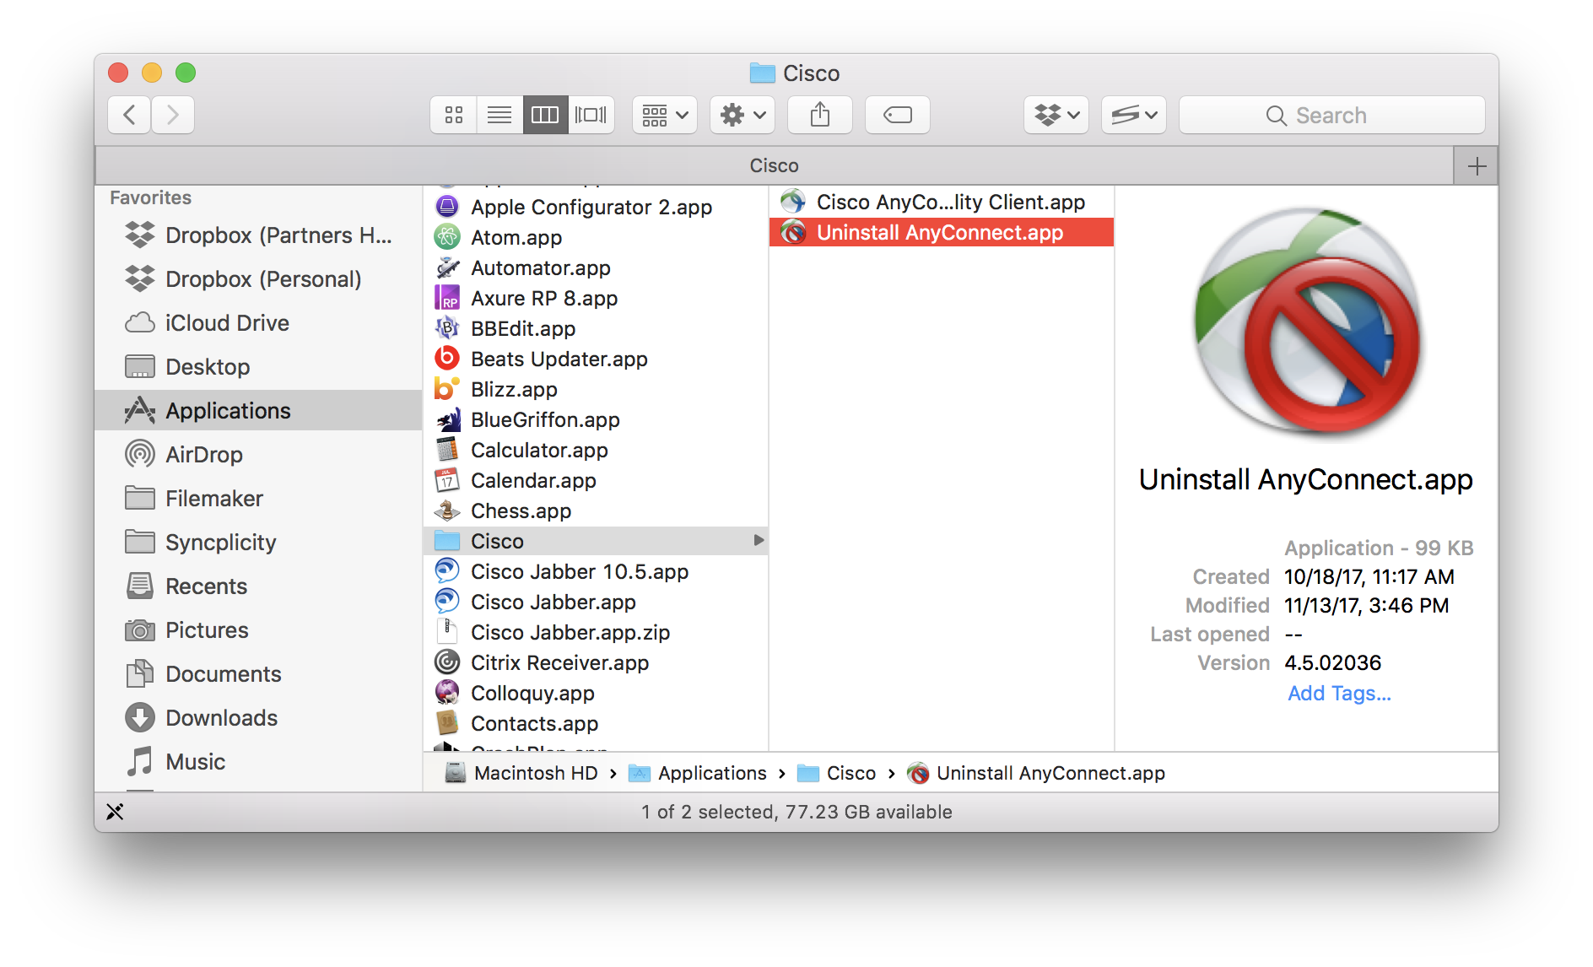Select Applications in sidebar
Viewport: 1593px width, 967px height.
click(x=258, y=411)
